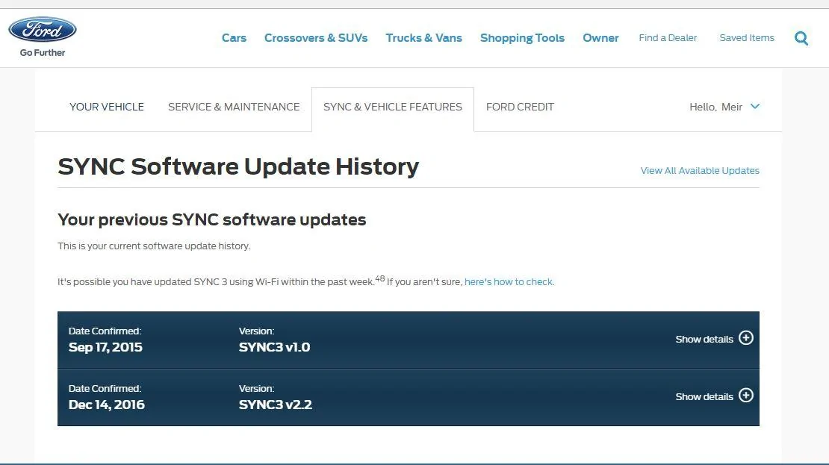Click the "SYNC3 v1.0" version text

pos(274,347)
